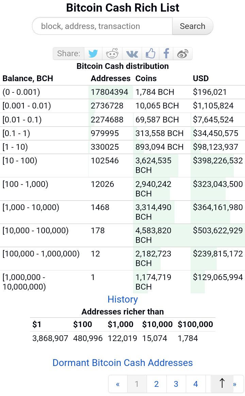Open Dormant Bitcoin Cash Addresses link
This screenshot has height=396, width=245.
coord(122,363)
